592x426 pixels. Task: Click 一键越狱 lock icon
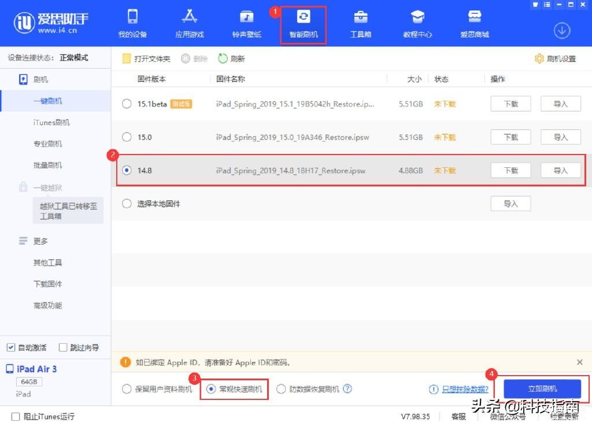tap(23, 187)
